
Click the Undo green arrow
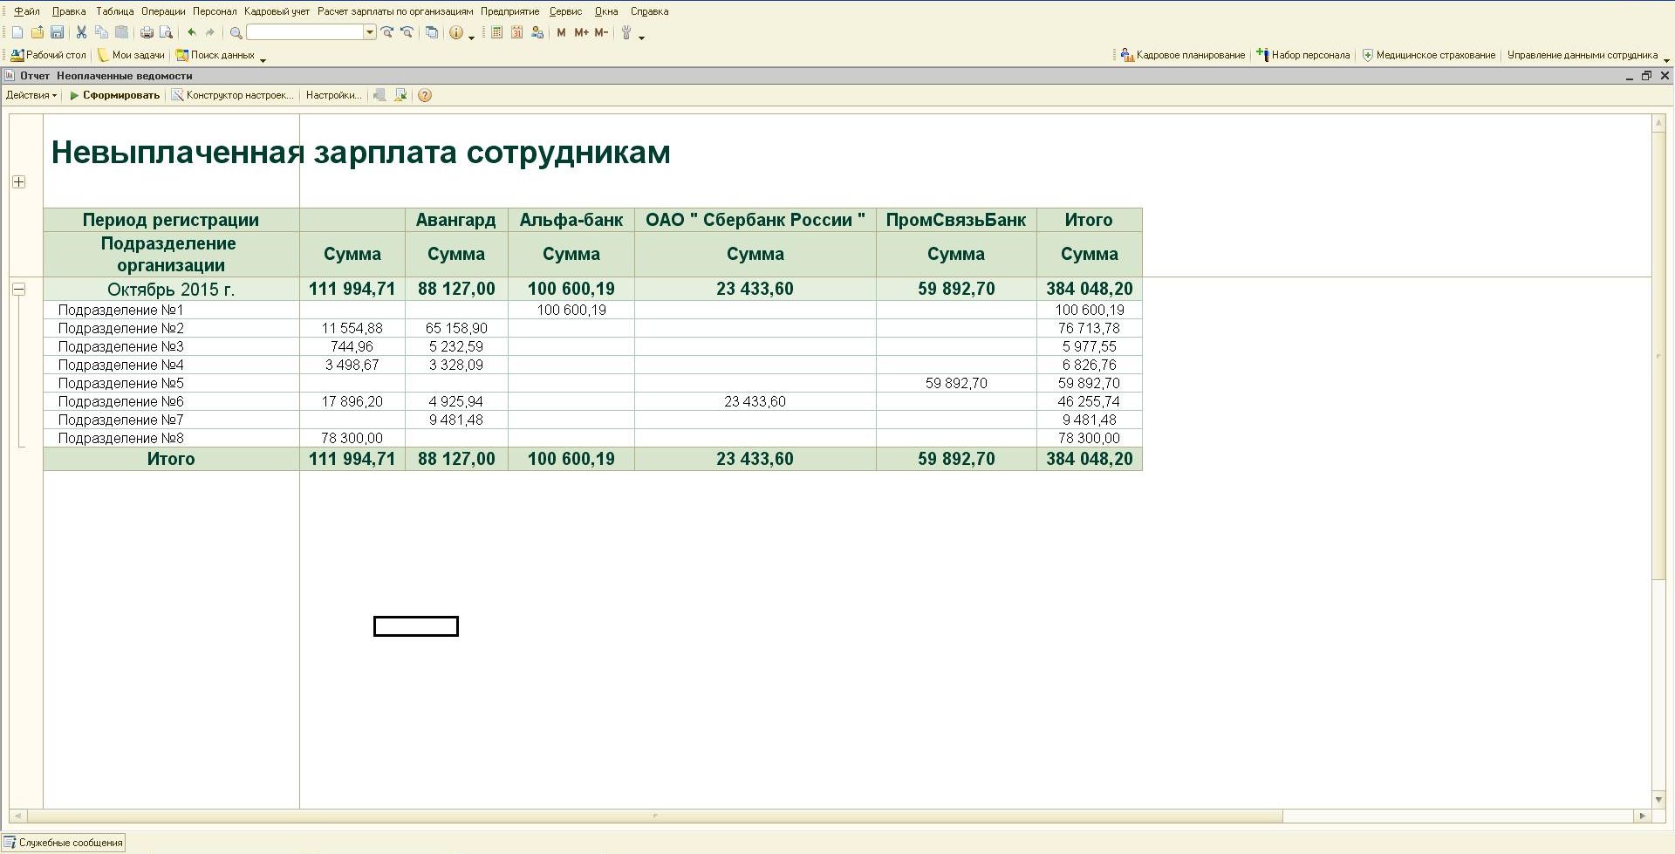[191, 33]
